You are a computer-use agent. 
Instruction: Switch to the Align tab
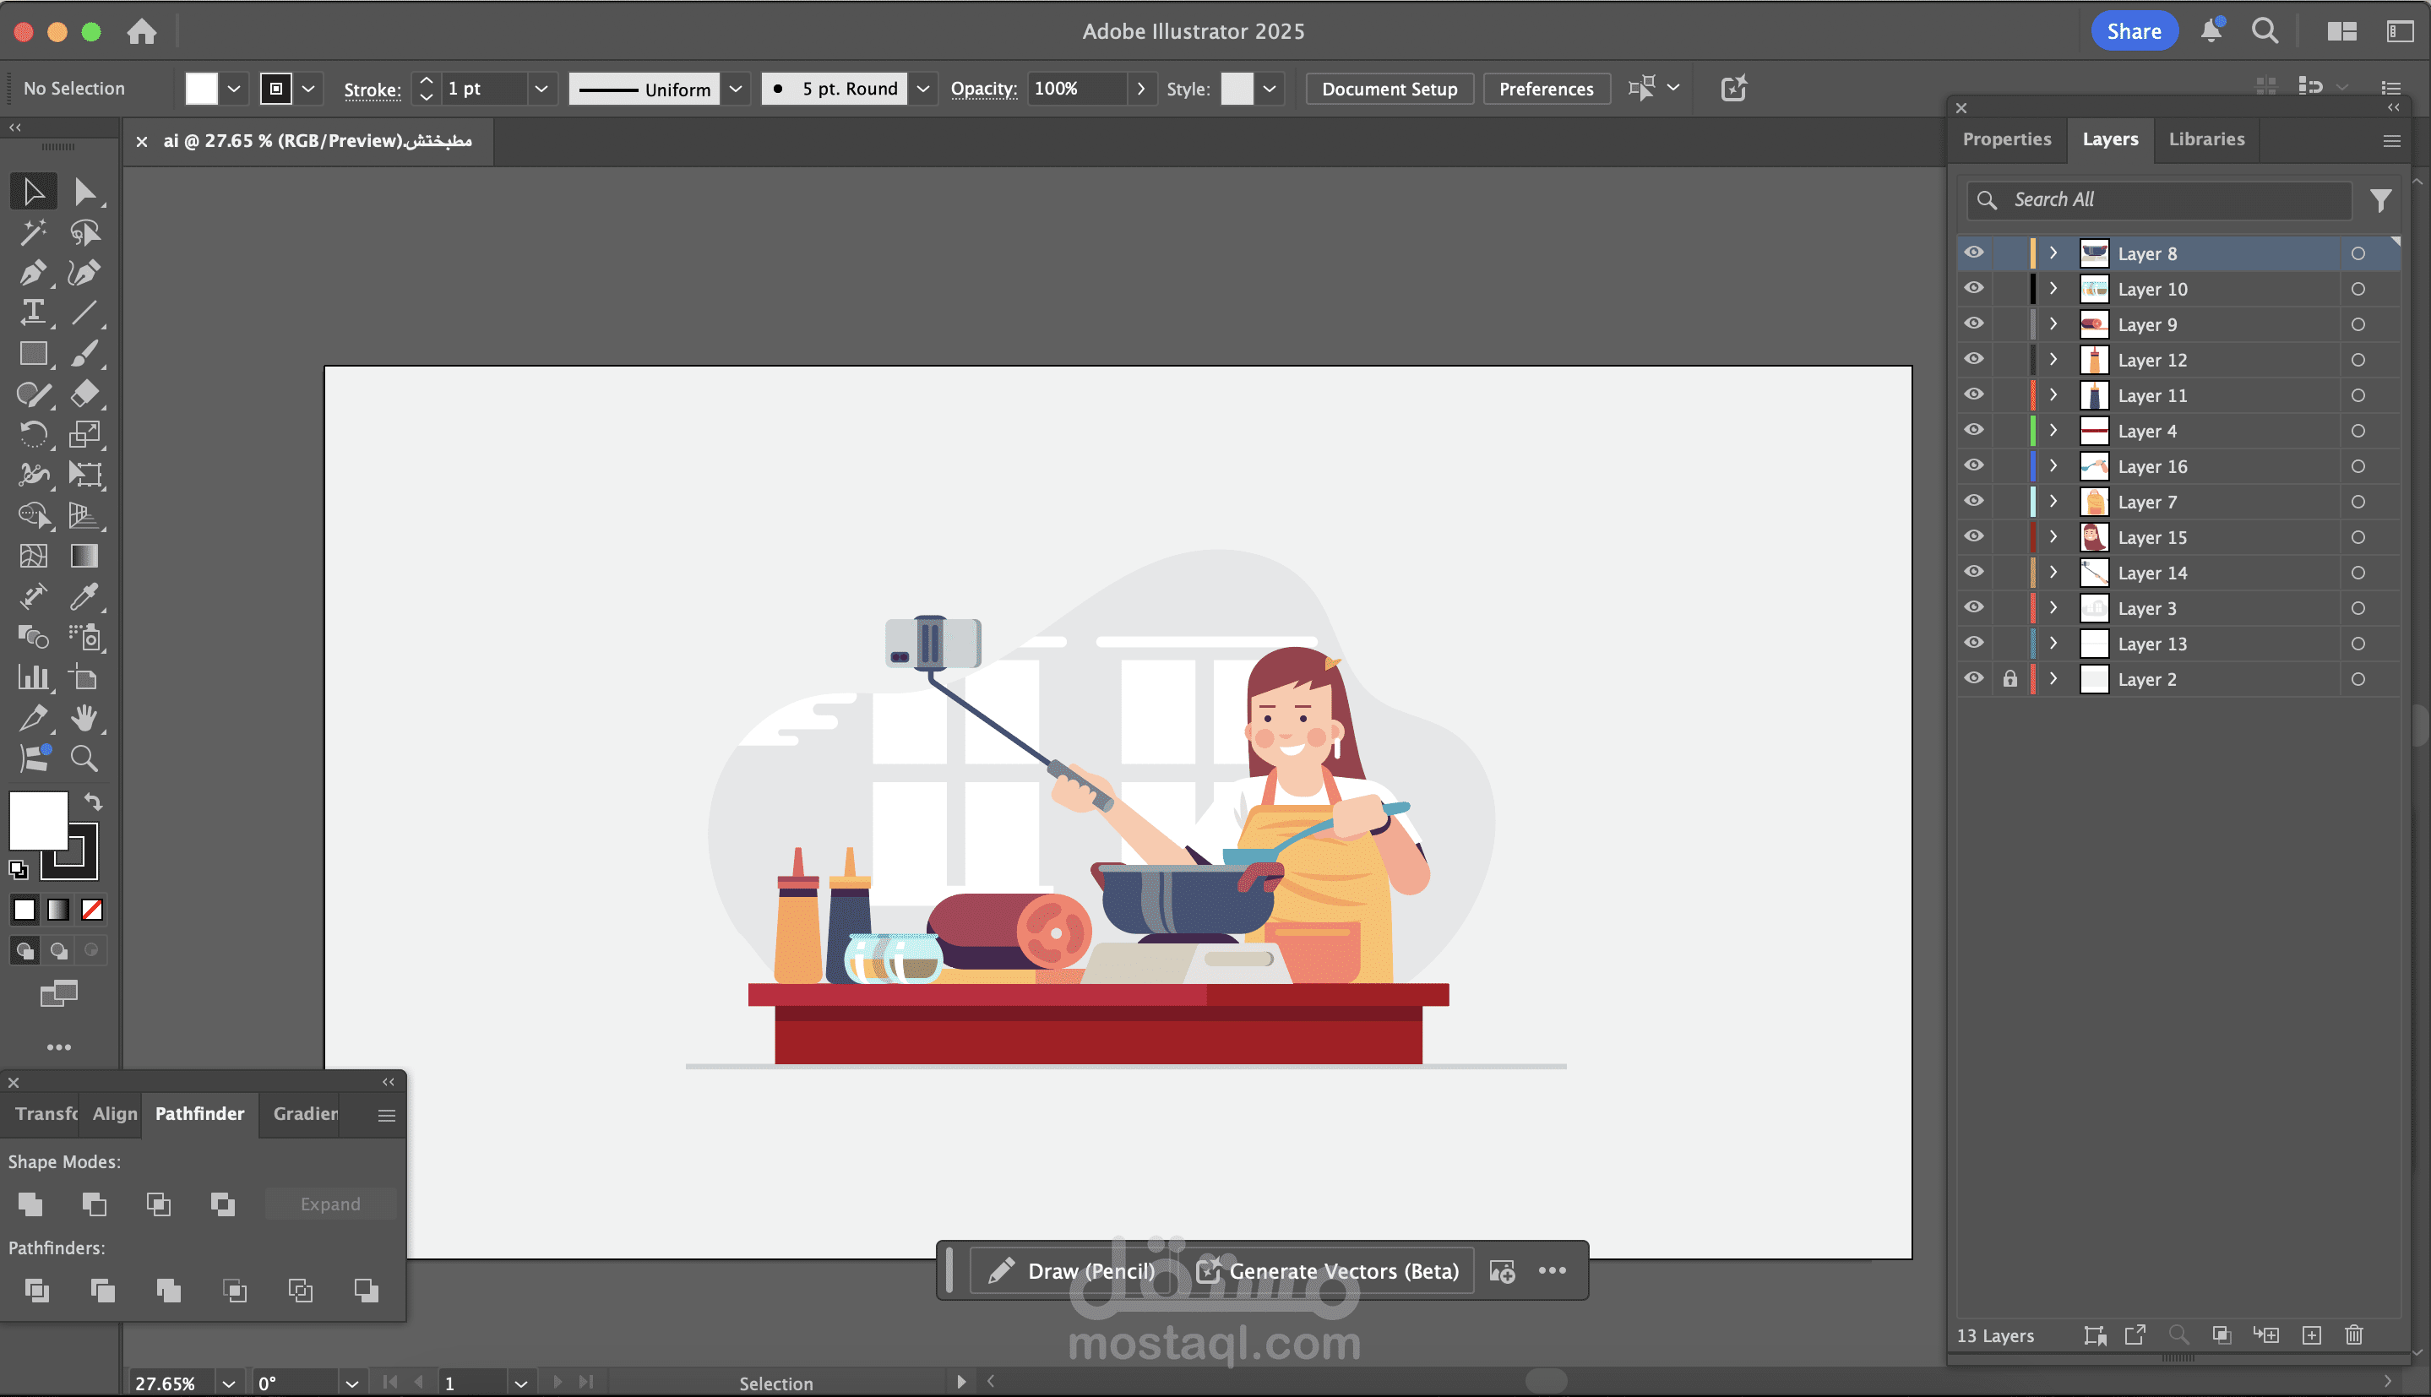tap(114, 1114)
